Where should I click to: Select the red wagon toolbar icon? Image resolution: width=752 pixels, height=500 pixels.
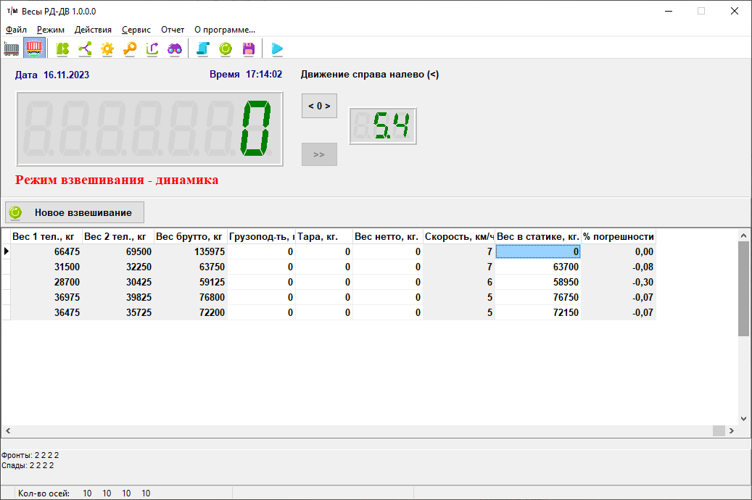[x=34, y=49]
